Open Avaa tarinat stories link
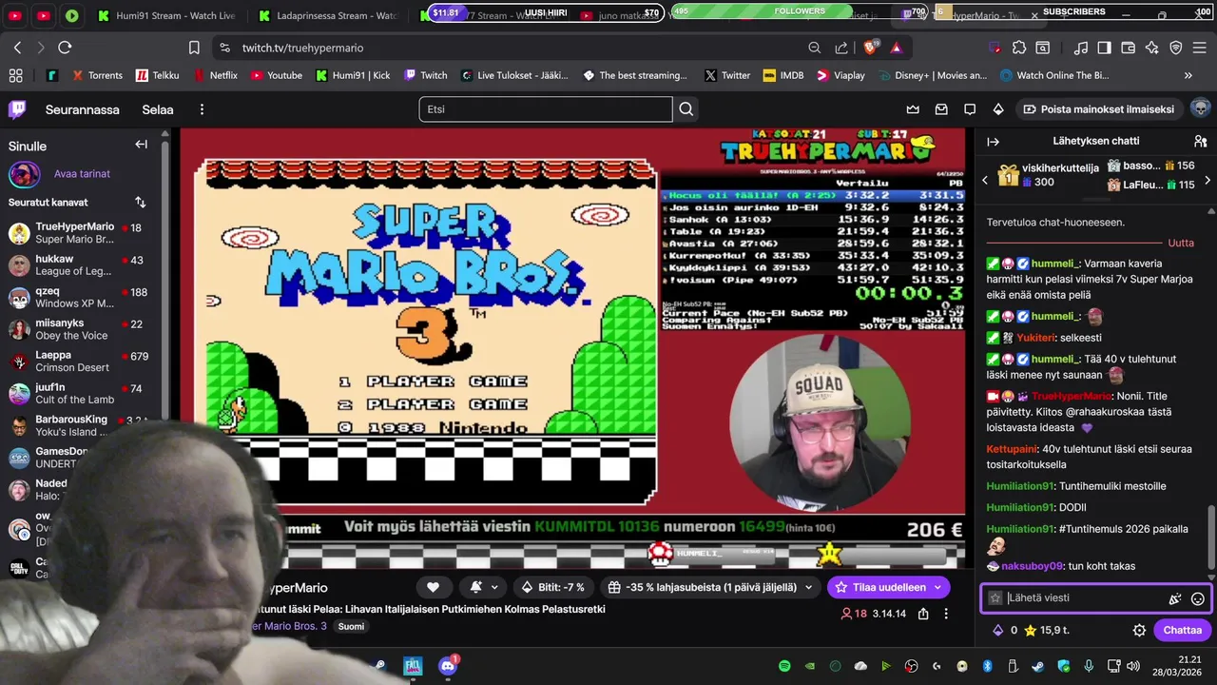This screenshot has height=685, width=1217. click(x=82, y=174)
